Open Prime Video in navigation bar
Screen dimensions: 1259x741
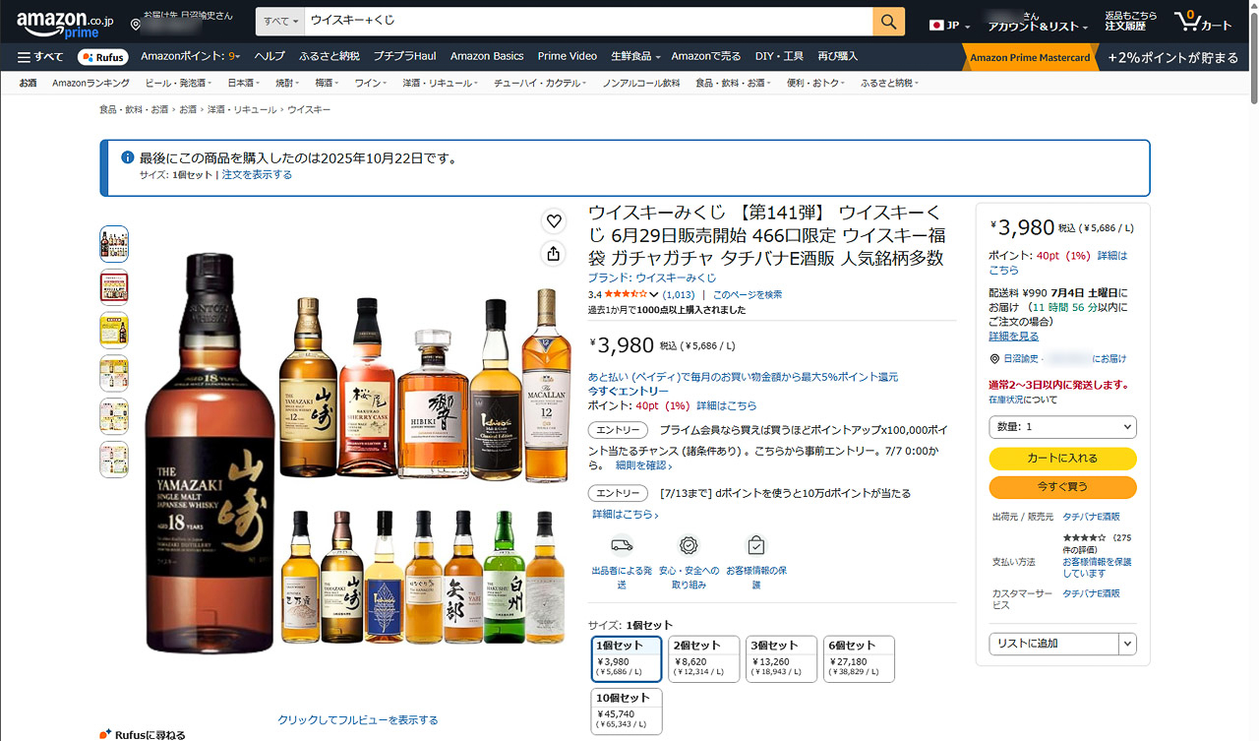tap(568, 57)
